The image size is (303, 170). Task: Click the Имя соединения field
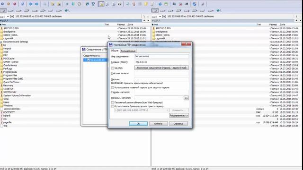click(x=161, y=56)
